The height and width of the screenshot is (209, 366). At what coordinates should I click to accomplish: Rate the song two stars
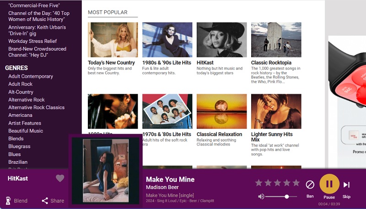(268, 183)
